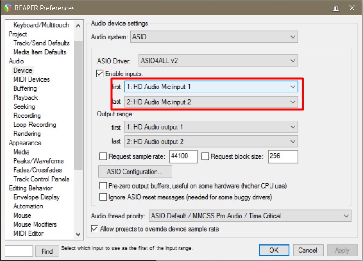
Task: Toggle the Enable inputs checkbox
Action: pos(100,73)
